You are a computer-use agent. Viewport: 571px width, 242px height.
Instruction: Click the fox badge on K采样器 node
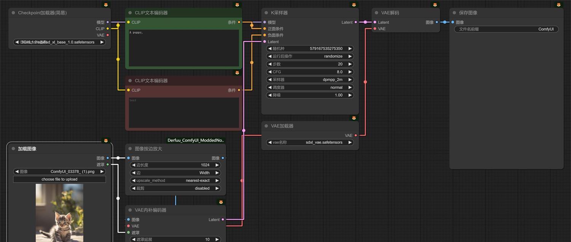coord(354,5)
